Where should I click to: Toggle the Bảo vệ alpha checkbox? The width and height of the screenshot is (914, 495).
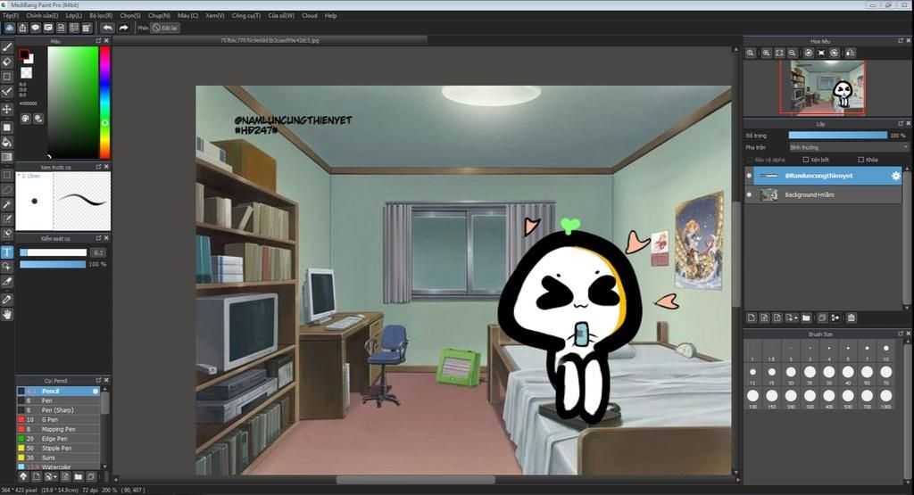coord(750,160)
